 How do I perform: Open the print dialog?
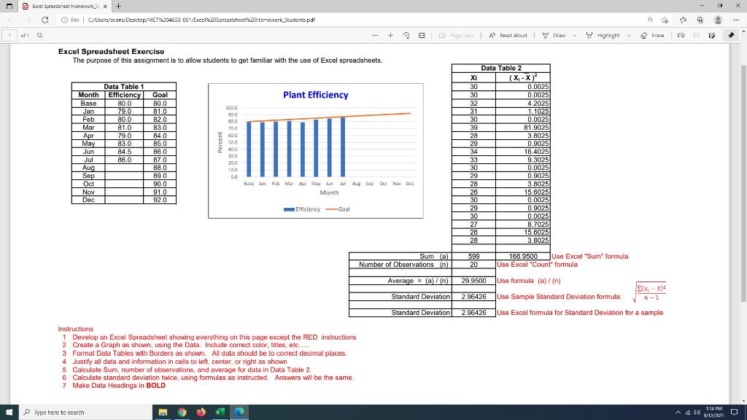[x=679, y=34]
